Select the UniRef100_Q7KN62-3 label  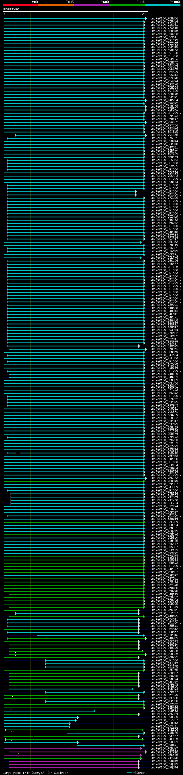[x=166, y=333]
